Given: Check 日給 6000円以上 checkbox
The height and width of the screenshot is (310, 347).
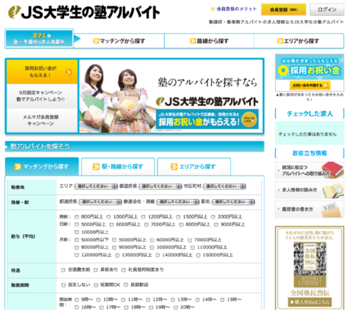Looking at the screenshot, I should [112, 225].
